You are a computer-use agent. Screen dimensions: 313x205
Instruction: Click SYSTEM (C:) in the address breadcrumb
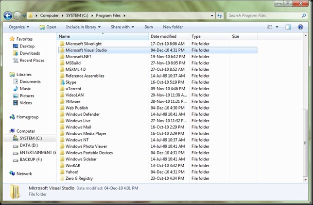coord(77,16)
